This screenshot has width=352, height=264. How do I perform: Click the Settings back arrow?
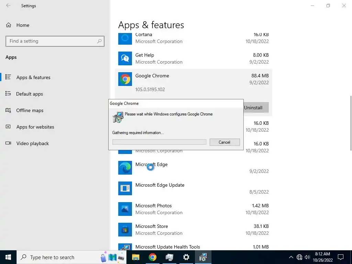click(x=8, y=5)
